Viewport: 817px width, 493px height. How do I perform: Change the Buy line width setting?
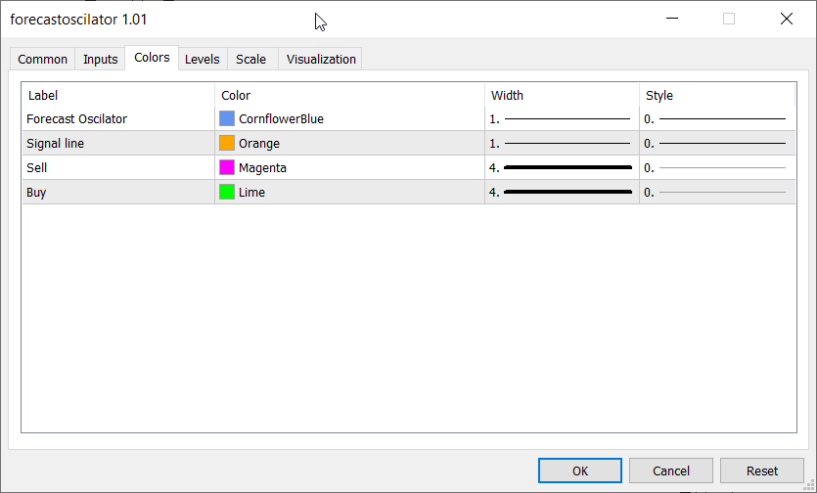(561, 192)
